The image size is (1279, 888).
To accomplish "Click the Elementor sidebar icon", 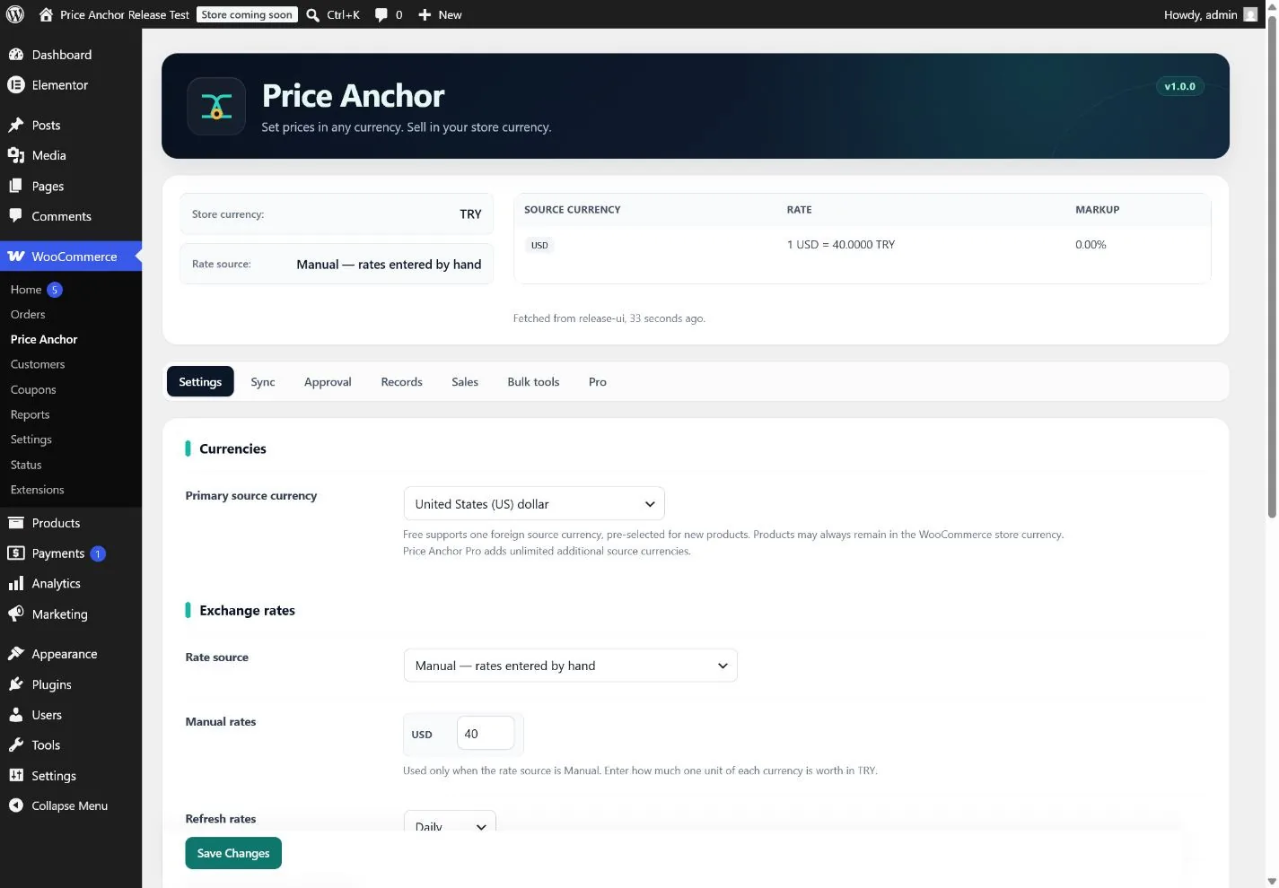I will pyautogui.click(x=15, y=85).
